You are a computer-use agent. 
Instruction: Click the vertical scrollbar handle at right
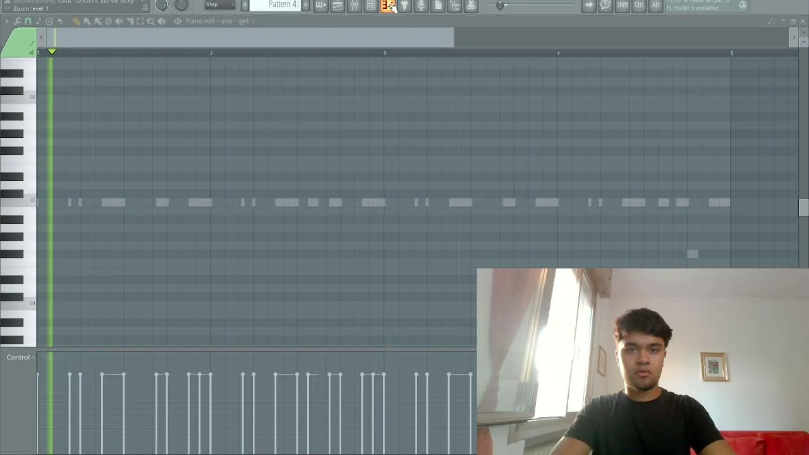pos(803,208)
